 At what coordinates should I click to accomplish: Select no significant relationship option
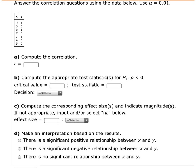[20, 157]
